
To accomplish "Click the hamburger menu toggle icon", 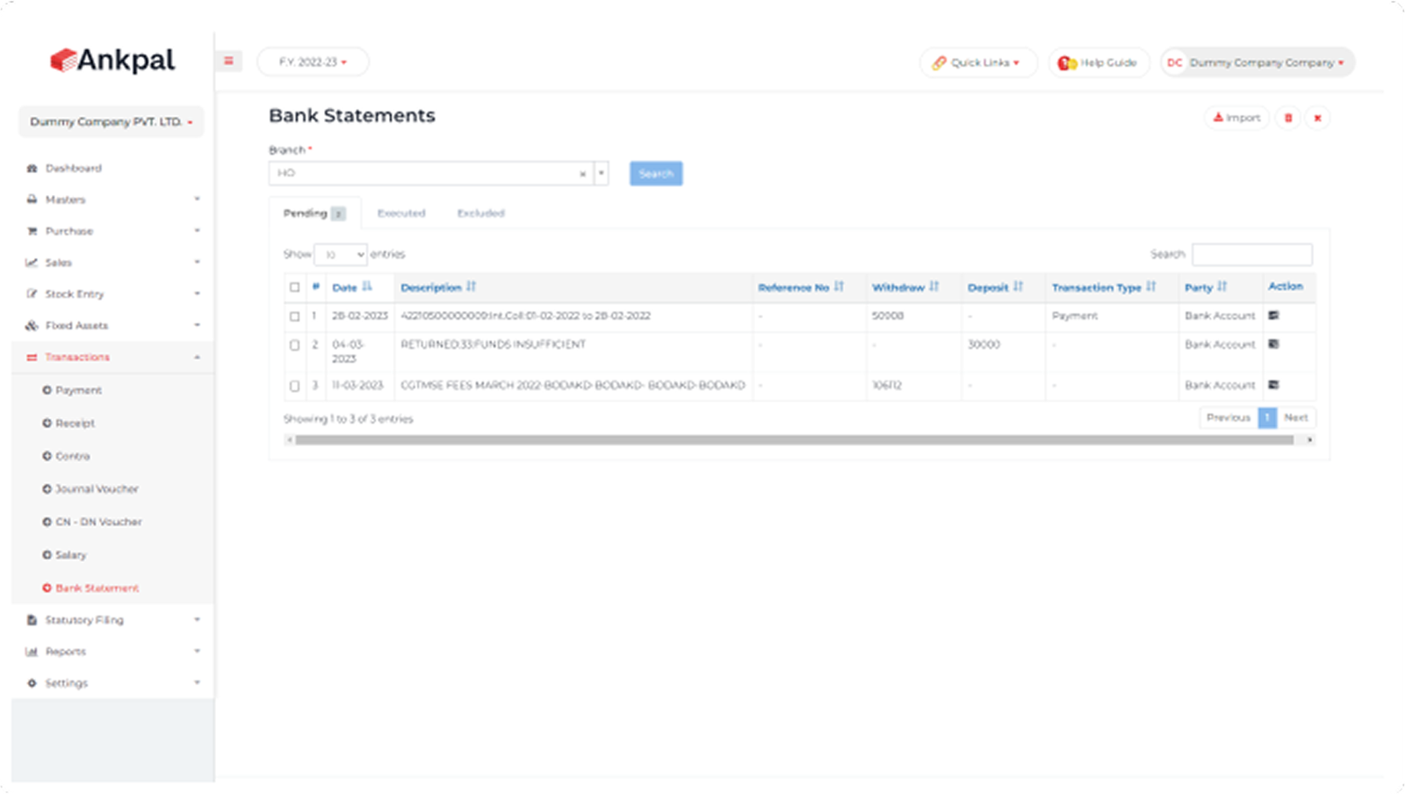I will (x=228, y=61).
